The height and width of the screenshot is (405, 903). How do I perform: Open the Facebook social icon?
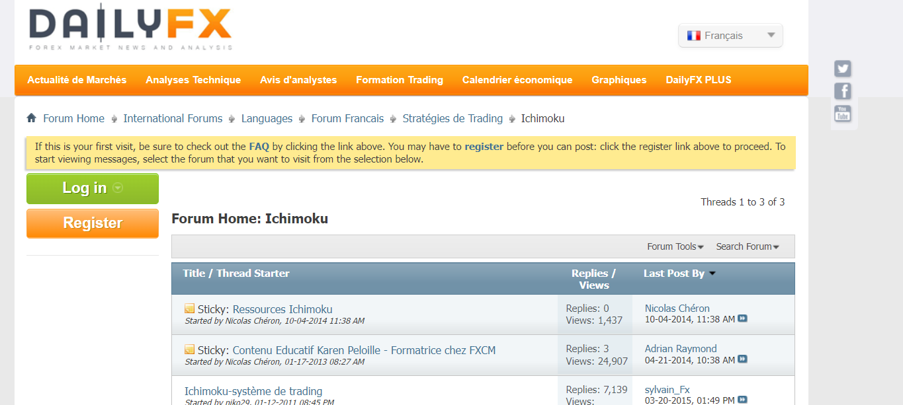point(842,91)
